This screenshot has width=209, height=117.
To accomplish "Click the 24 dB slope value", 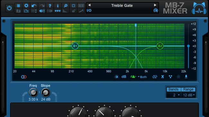I will (x=46, y=99).
